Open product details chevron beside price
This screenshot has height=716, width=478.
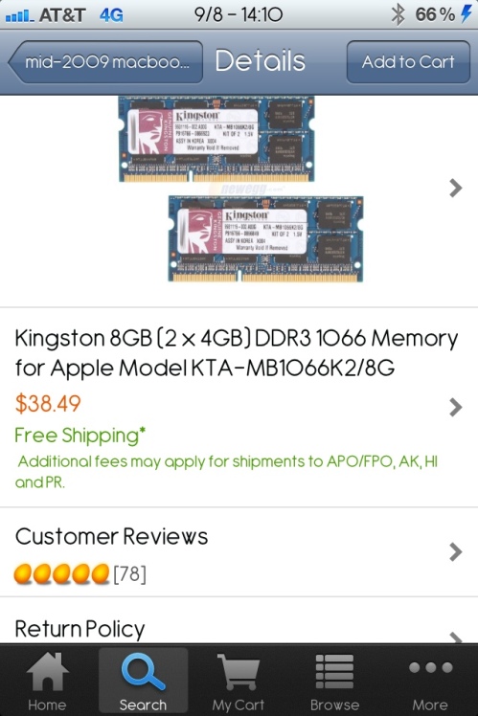tap(456, 407)
